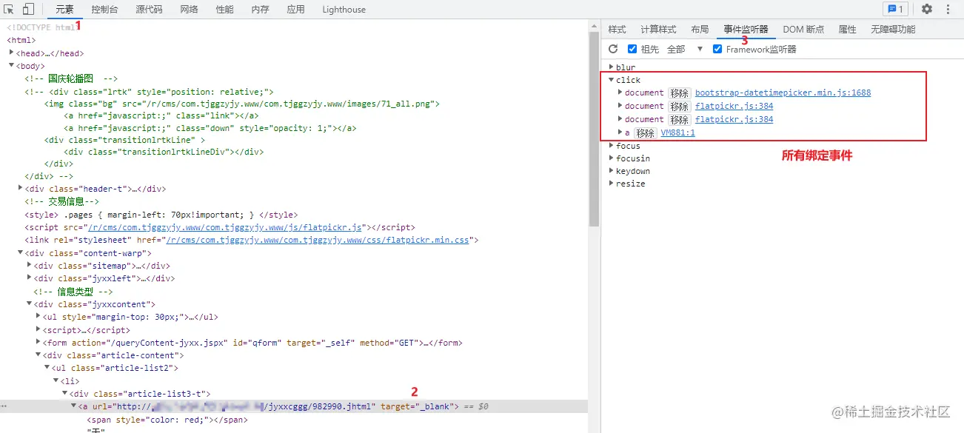Open the issues counter badge

[895, 10]
